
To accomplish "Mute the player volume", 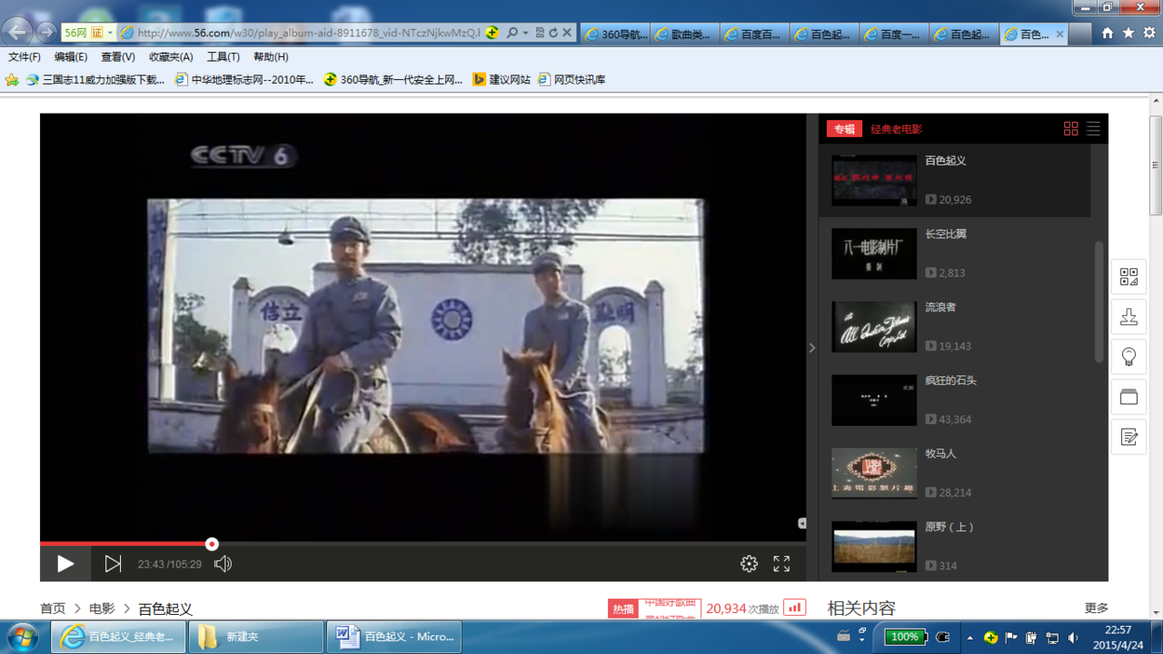I will point(223,564).
